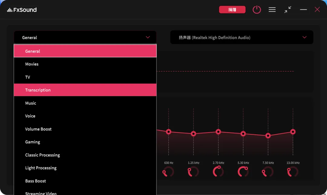This screenshot has height=195, width=327.
Task: Choose the Transcription preset
Action: 85,90
